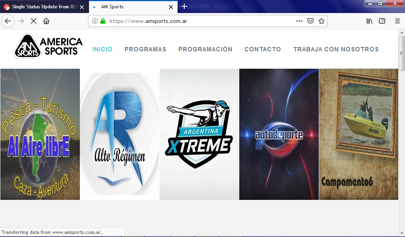The image size is (405, 237).
Task: Open the PROGRAMAS menu item
Action: click(x=146, y=49)
